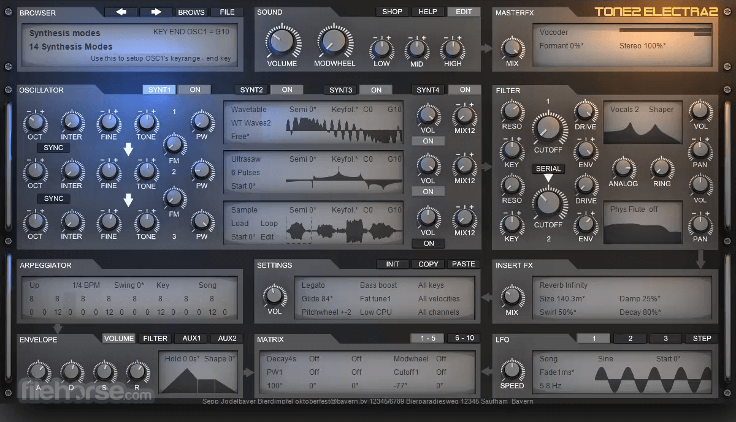Open matrix slots 6 - 10 tab
Screen dimensions: 736x422
click(464, 338)
